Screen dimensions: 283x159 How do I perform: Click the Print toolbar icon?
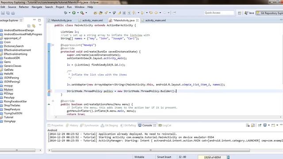click(13, 13)
